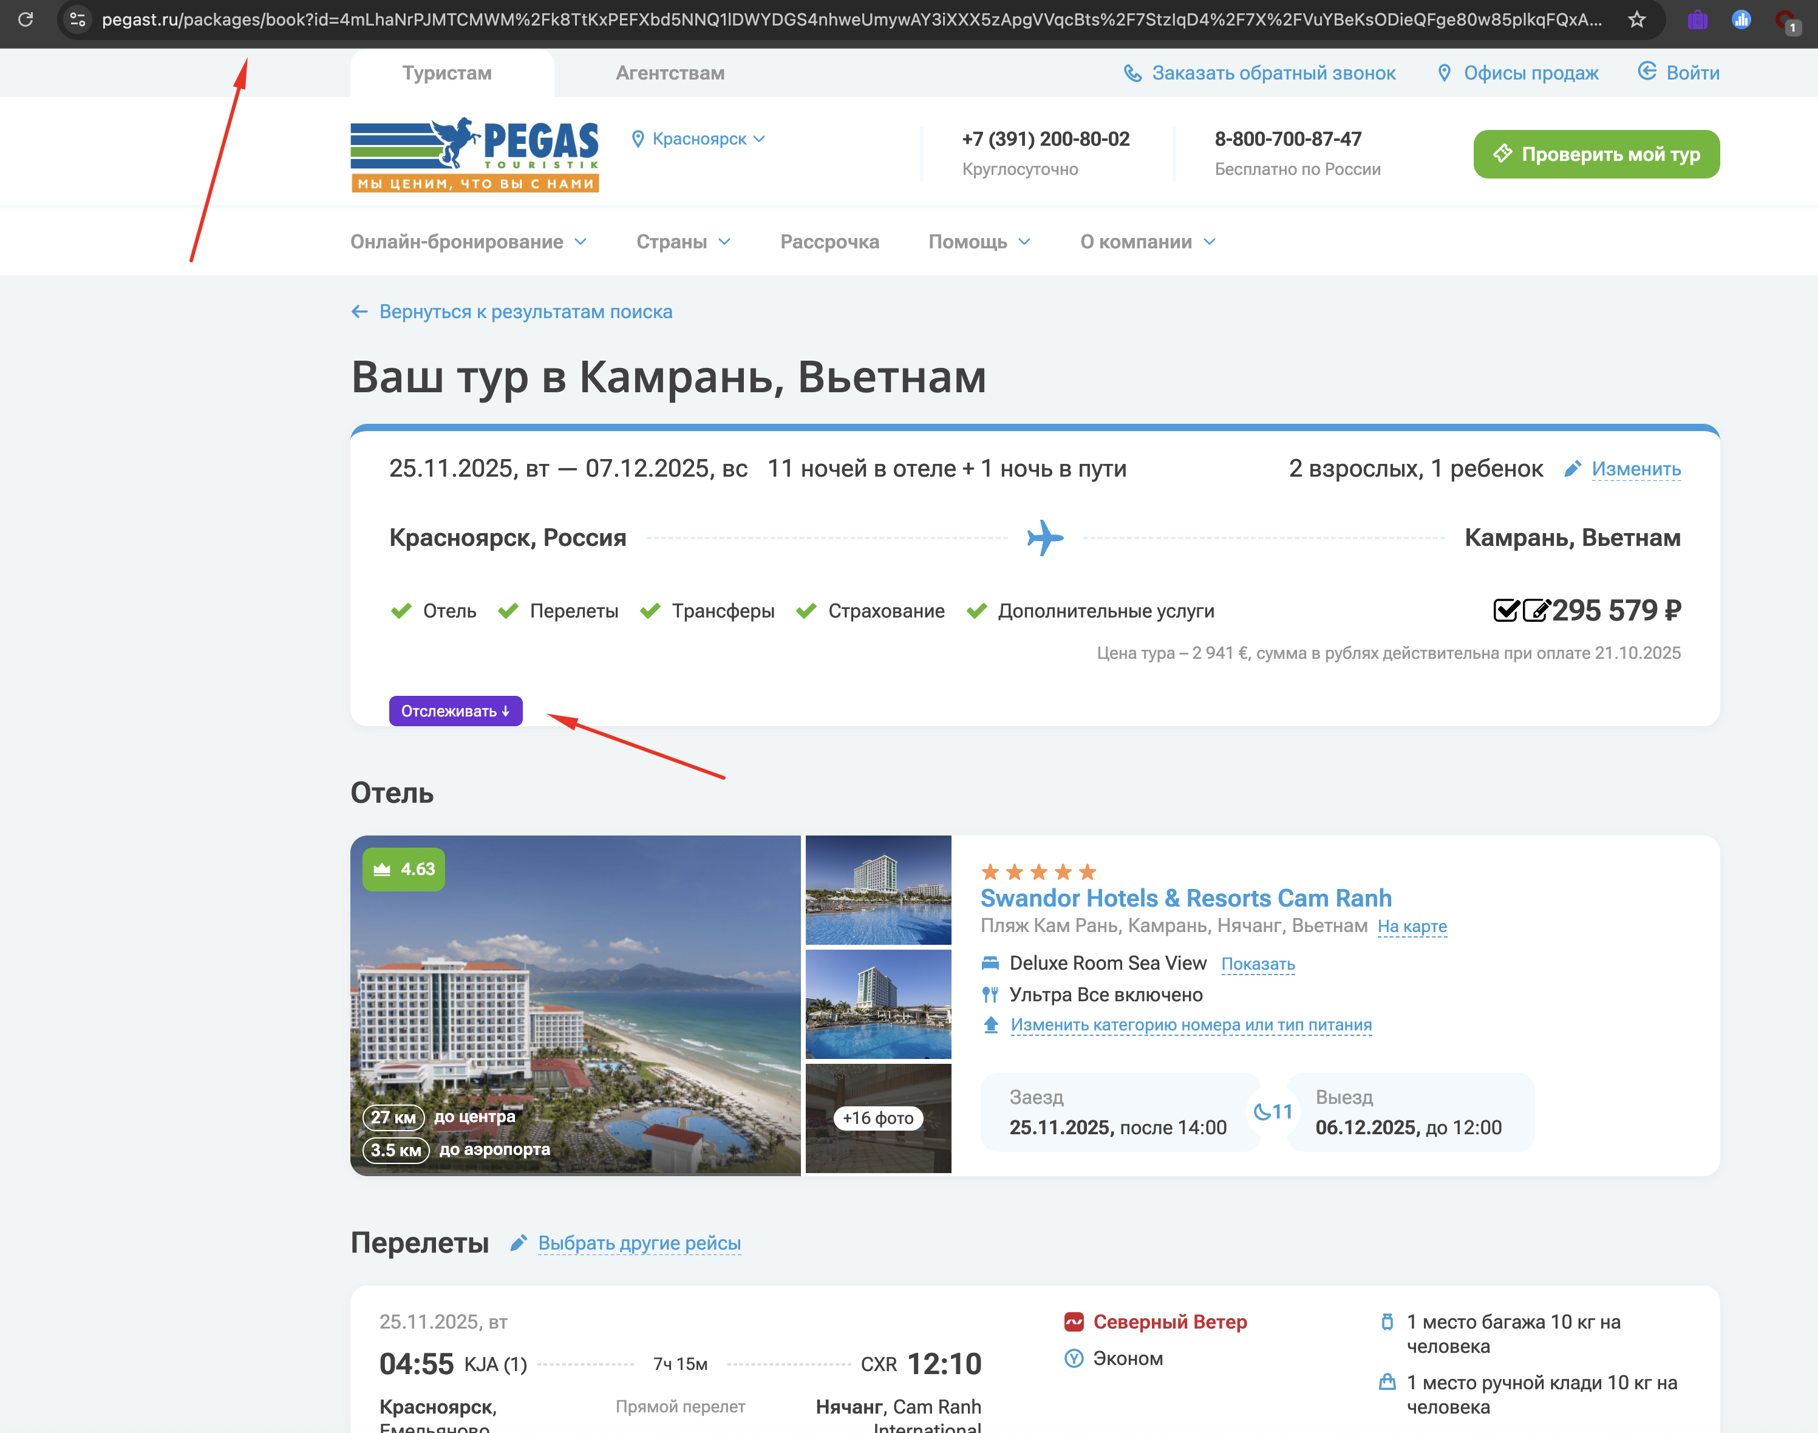Click the purple Отслеживать button

455,710
